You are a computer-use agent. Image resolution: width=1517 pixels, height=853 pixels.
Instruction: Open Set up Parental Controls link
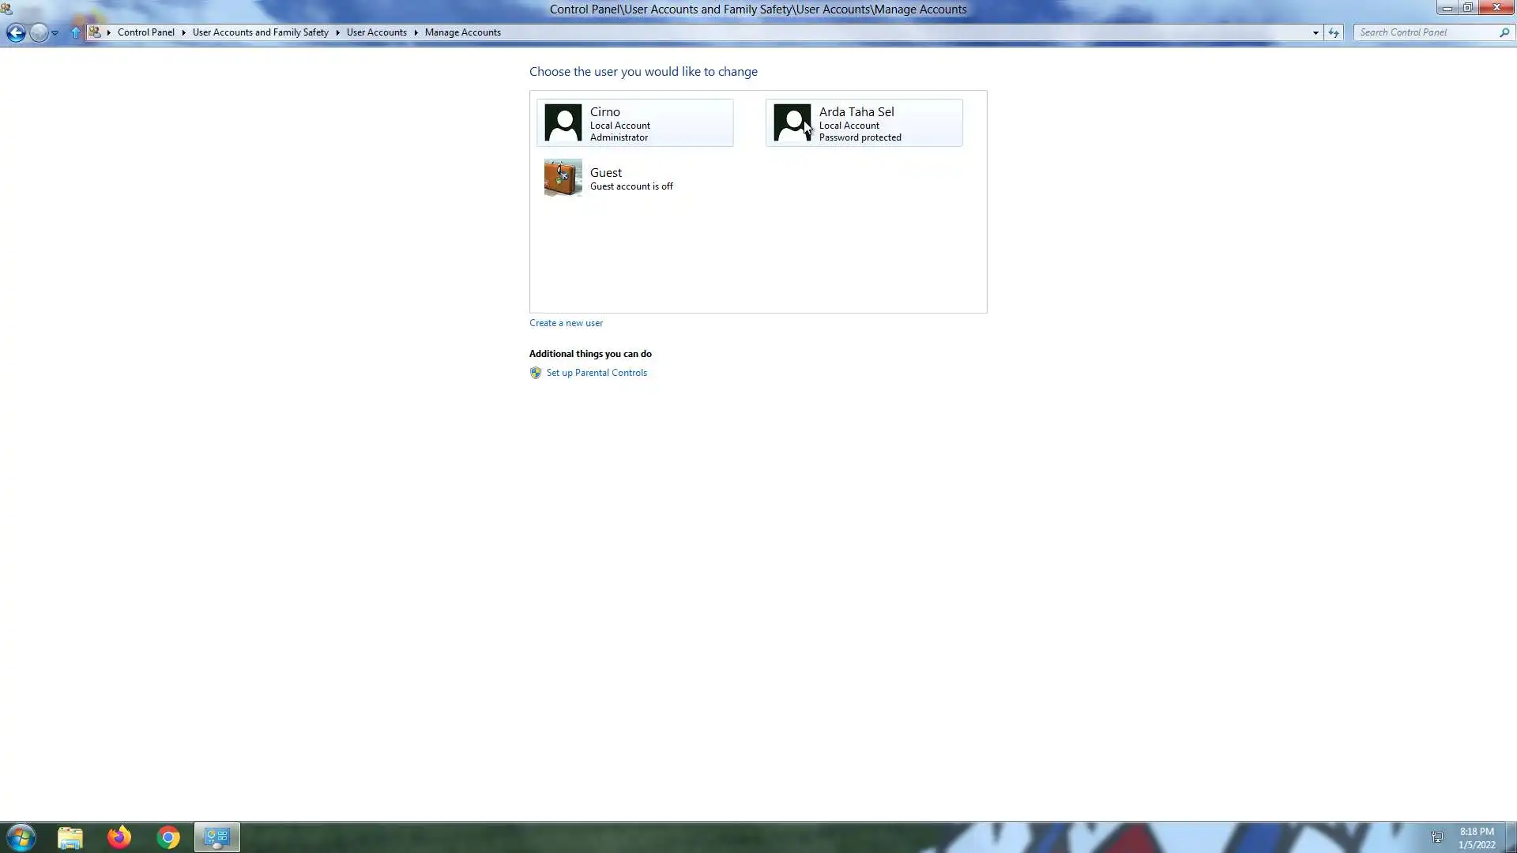click(x=597, y=373)
